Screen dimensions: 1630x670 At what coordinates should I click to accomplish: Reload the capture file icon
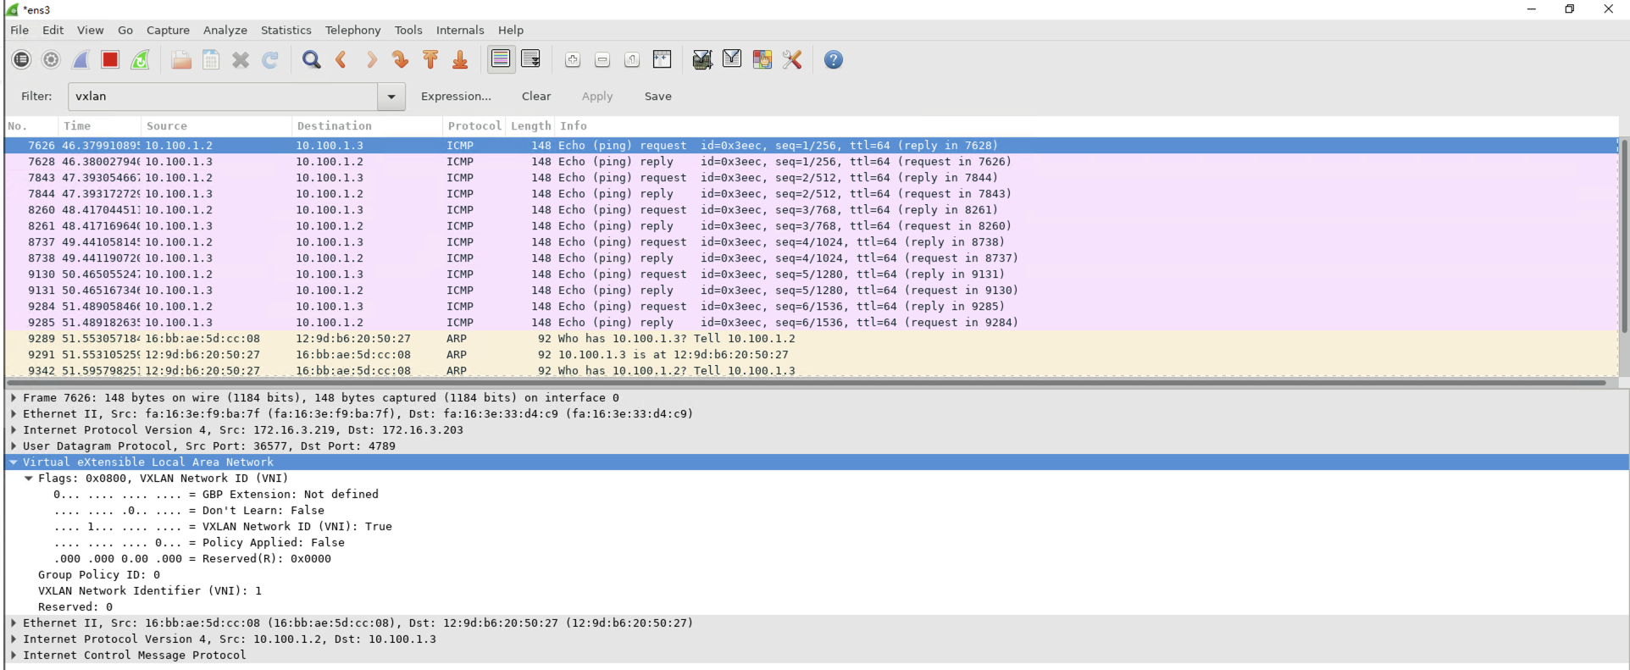pyautogui.click(x=270, y=59)
